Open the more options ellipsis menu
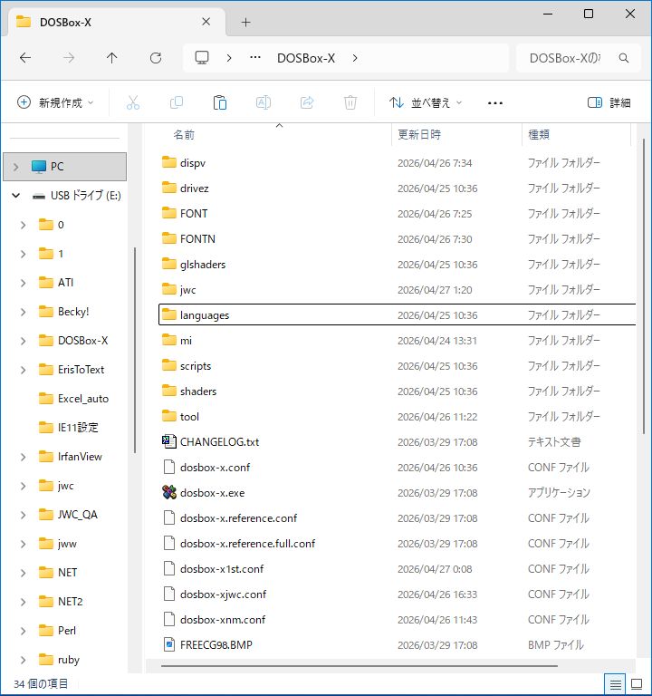Screen dimensions: 652x696 (x=494, y=102)
